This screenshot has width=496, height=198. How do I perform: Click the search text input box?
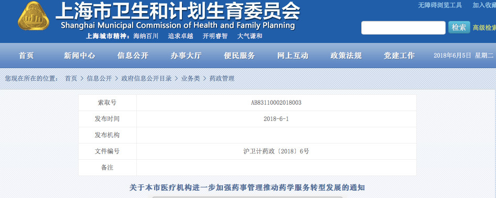click(403, 28)
